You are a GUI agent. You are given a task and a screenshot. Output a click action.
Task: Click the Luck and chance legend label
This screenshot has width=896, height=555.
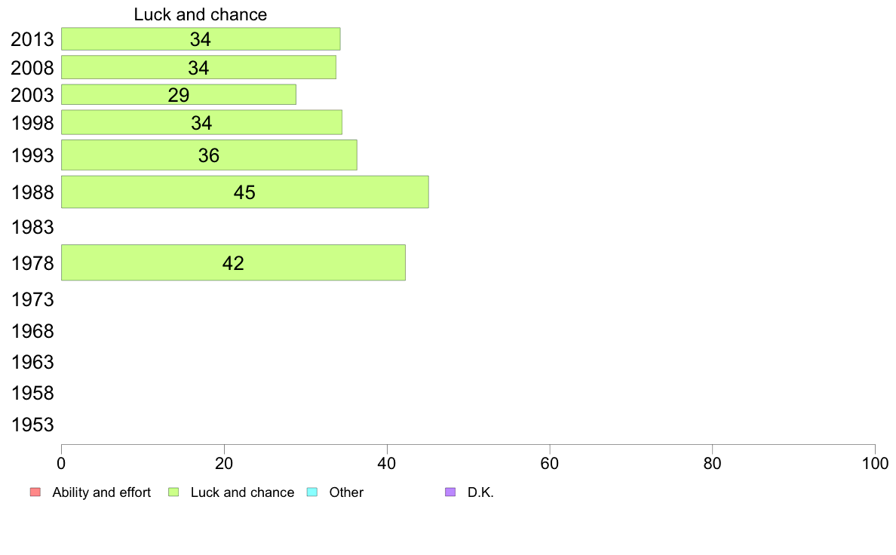click(x=242, y=492)
